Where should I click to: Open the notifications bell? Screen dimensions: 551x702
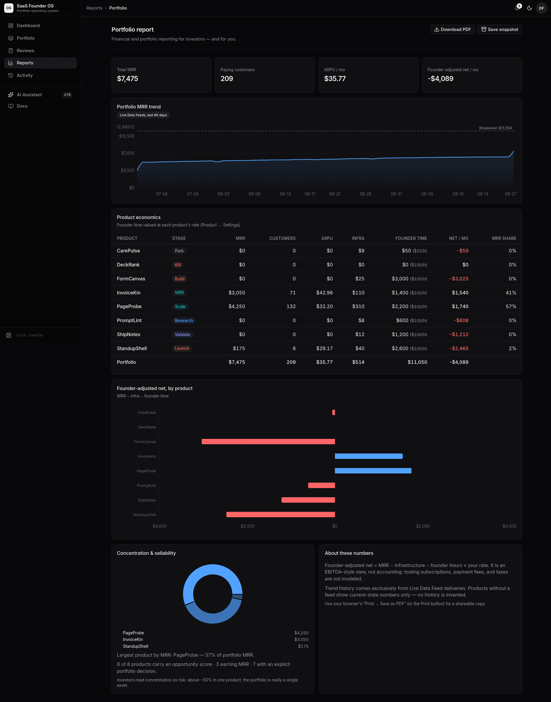(517, 8)
